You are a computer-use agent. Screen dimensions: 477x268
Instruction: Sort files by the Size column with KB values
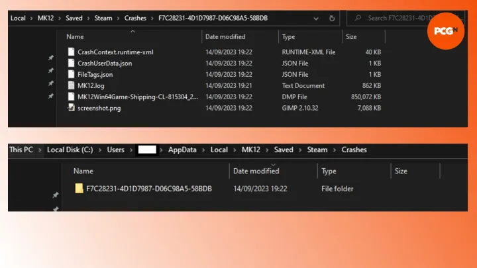click(x=351, y=36)
